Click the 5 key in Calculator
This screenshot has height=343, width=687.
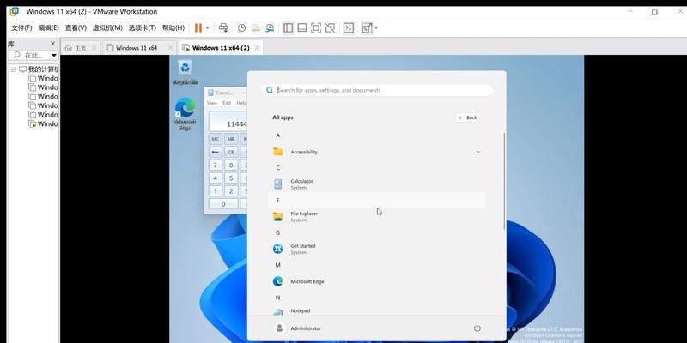point(231,178)
